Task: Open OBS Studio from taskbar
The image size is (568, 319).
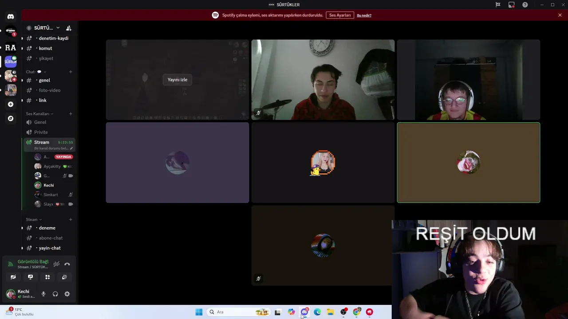Action: (x=343, y=312)
